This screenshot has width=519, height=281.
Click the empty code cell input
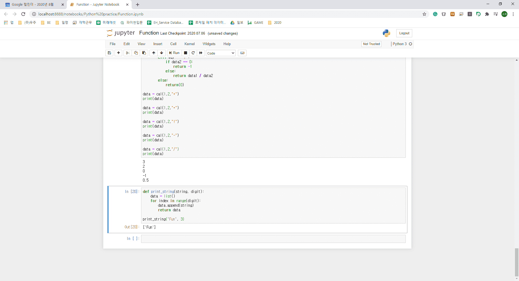[x=273, y=239]
